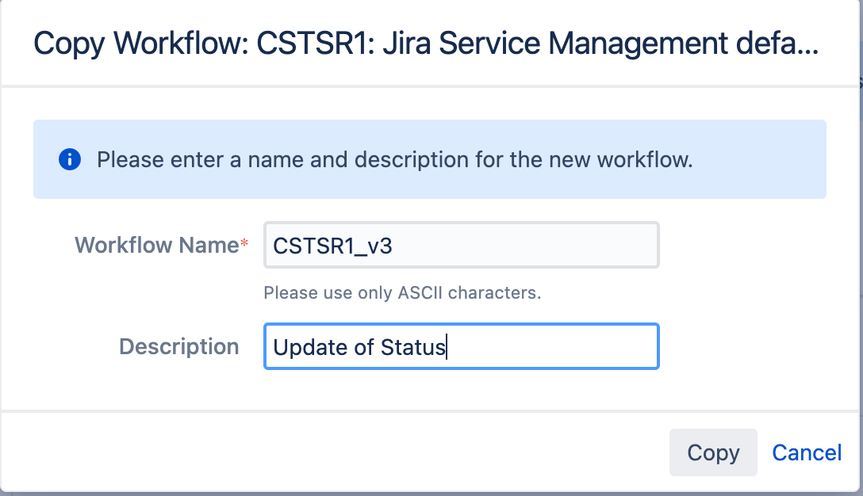This screenshot has height=496, width=863.
Task: Click the 'Please use only ASCII characters.' hint
Action: point(402,292)
